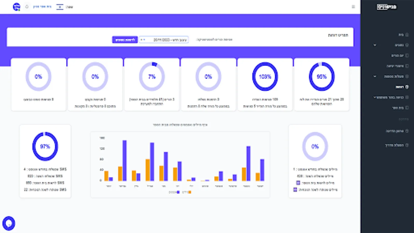The image size is (414, 233).
Task: Click the purple button beside date selector
Action: (125, 40)
